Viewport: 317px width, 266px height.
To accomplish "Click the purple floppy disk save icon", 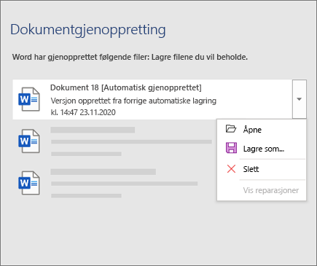I will click(231, 148).
